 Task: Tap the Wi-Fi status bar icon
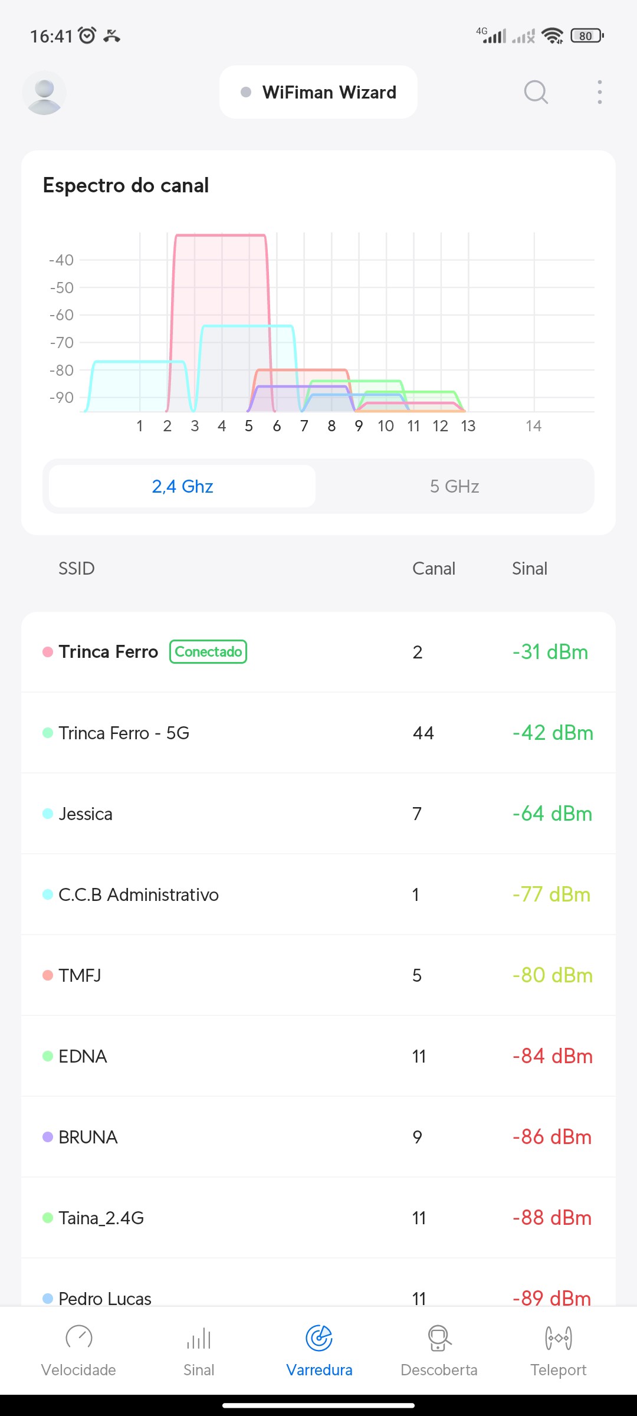click(x=552, y=36)
